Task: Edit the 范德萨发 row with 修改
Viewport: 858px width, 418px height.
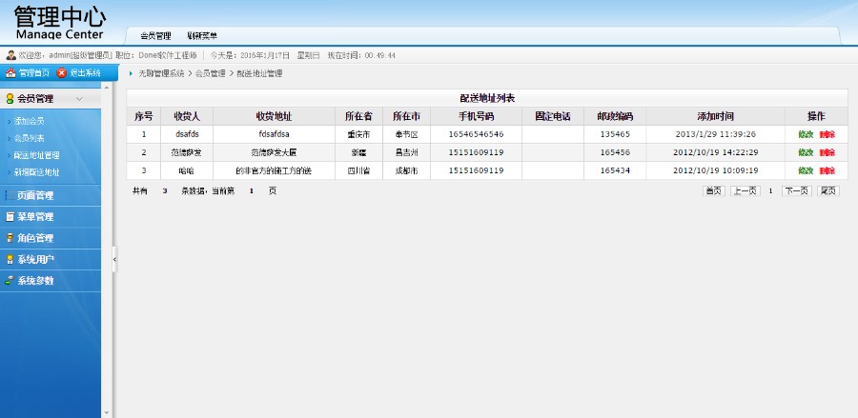Action: tap(806, 152)
